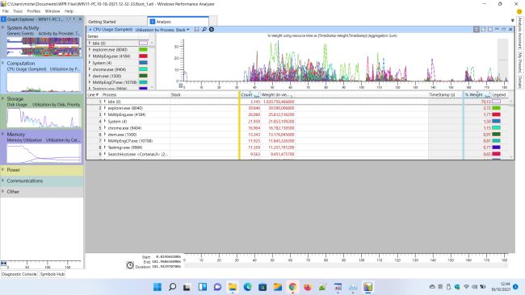525x295 pixels.
Task: Expand explorer.exe (8040) table row
Action: 105,108
